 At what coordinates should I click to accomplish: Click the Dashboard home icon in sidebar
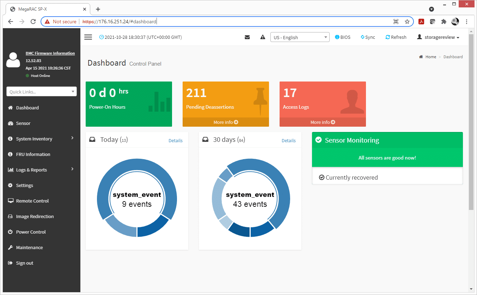click(x=10, y=108)
